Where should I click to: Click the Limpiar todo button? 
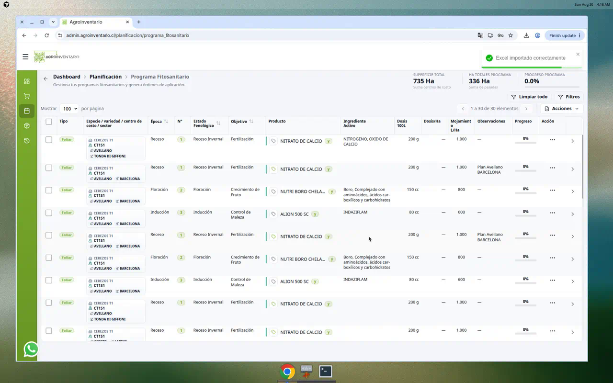pyautogui.click(x=529, y=97)
